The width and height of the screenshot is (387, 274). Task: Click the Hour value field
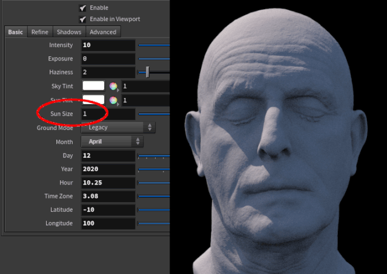tap(108, 183)
